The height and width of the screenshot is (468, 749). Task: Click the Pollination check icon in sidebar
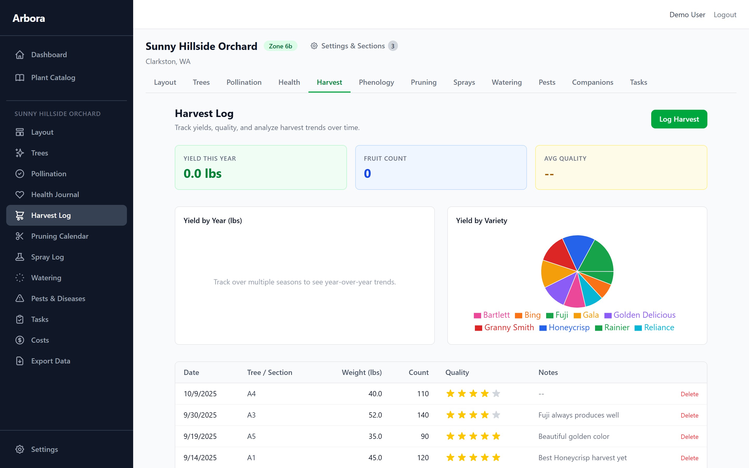20,174
